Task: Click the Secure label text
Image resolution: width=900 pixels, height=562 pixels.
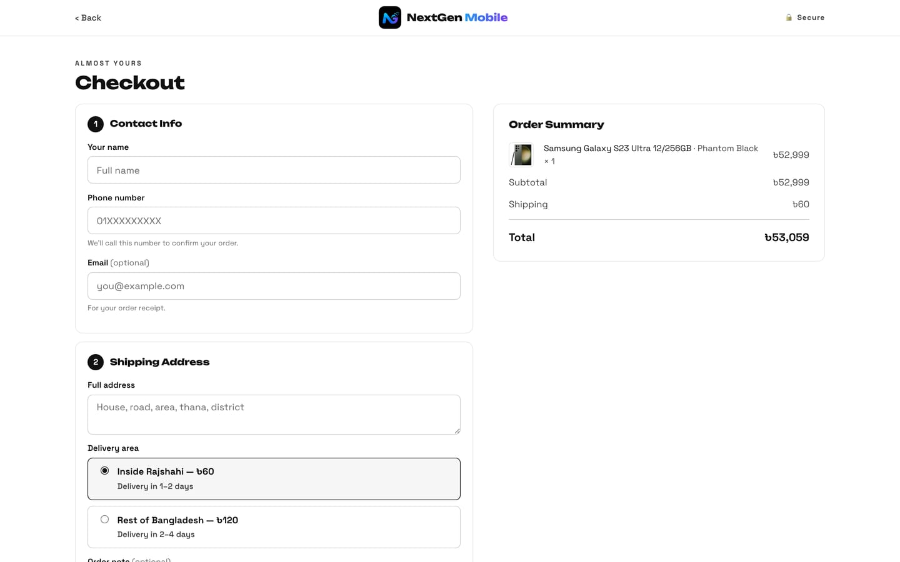Action: point(811,17)
